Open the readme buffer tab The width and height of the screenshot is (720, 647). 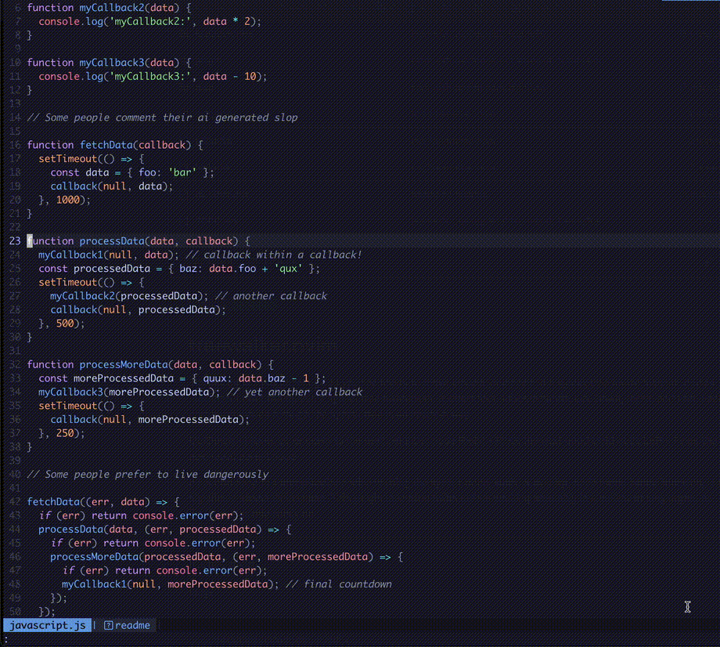tap(132, 625)
